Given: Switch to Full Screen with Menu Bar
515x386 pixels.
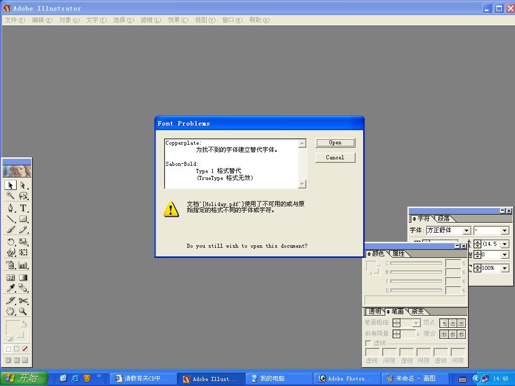Looking at the screenshot, I should [x=17, y=360].
